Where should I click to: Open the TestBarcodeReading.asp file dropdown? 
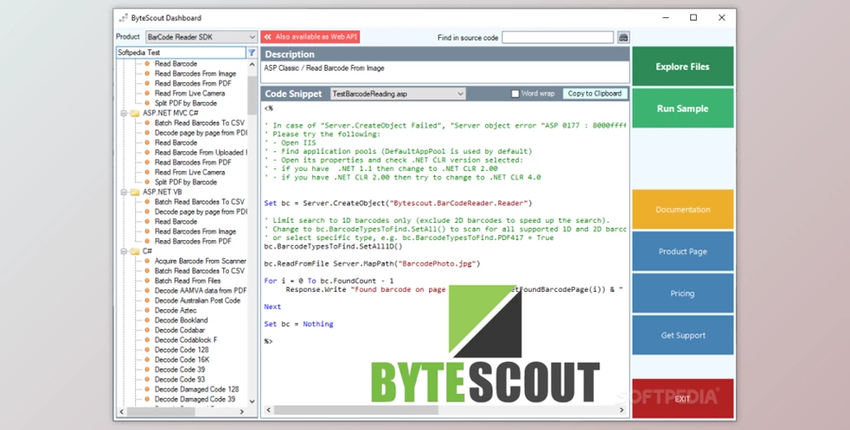pos(398,94)
